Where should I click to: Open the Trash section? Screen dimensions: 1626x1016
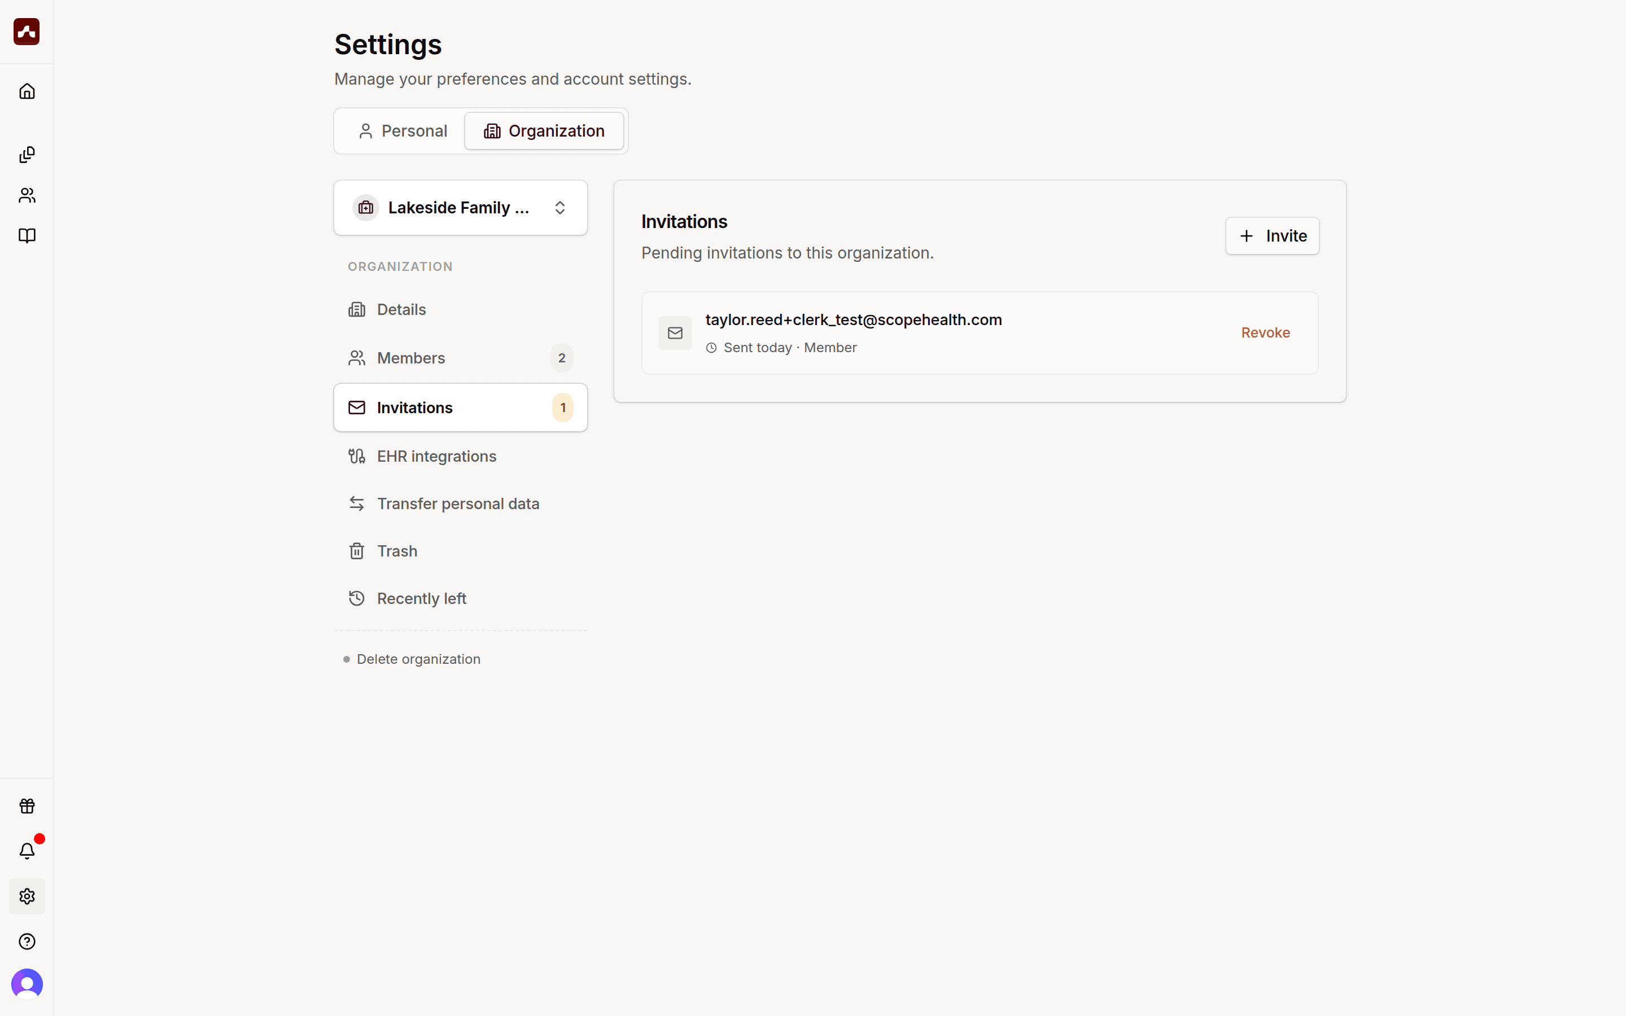click(460, 551)
